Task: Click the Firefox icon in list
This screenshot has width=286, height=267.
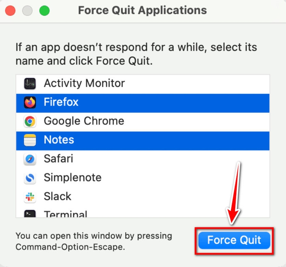Action: [30, 103]
